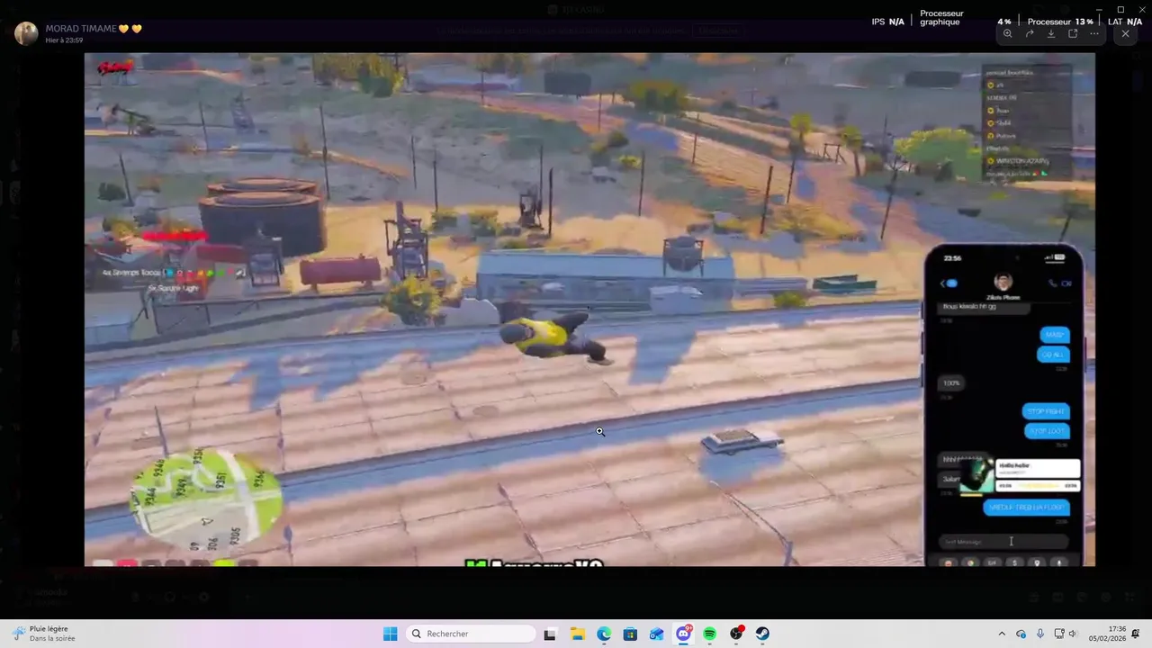Open Outlook from the taskbar
Image resolution: width=1152 pixels, height=648 pixels.
pyautogui.click(x=657, y=634)
